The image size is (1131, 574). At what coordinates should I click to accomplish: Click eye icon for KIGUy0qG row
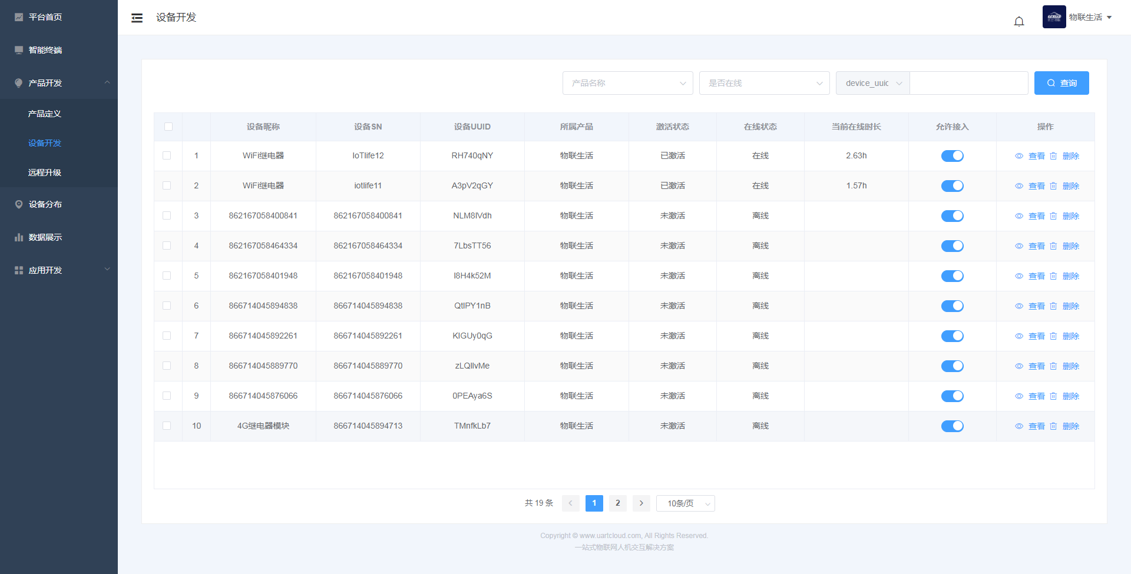click(x=1019, y=336)
